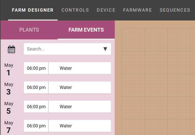Viewport: 195px width, 135px height.
Task: Click the 06:00 pm time on May 7
Action: [36, 126]
